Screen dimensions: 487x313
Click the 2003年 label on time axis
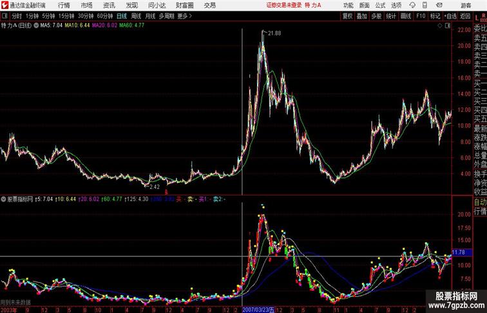click(9, 310)
